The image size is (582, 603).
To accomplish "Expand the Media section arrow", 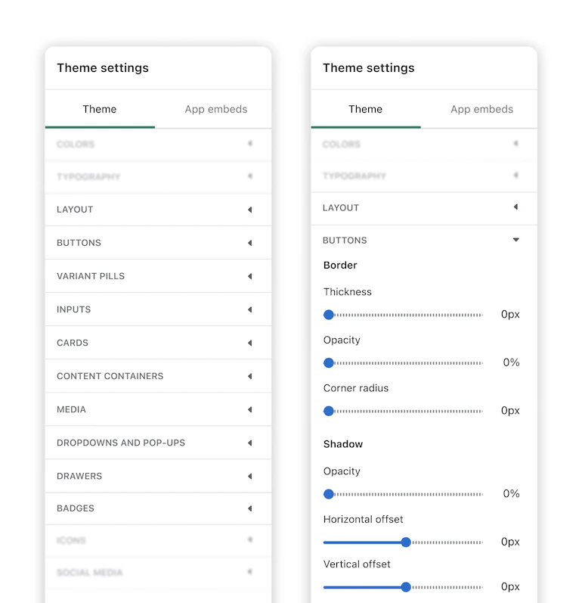I will pyautogui.click(x=250, y=409).
